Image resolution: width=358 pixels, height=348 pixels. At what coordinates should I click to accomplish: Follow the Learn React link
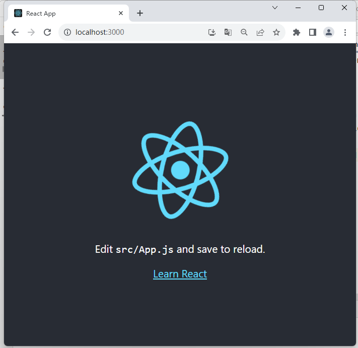click(x=180, y=274)
